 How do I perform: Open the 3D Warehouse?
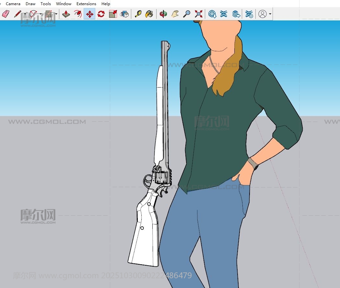212,14
